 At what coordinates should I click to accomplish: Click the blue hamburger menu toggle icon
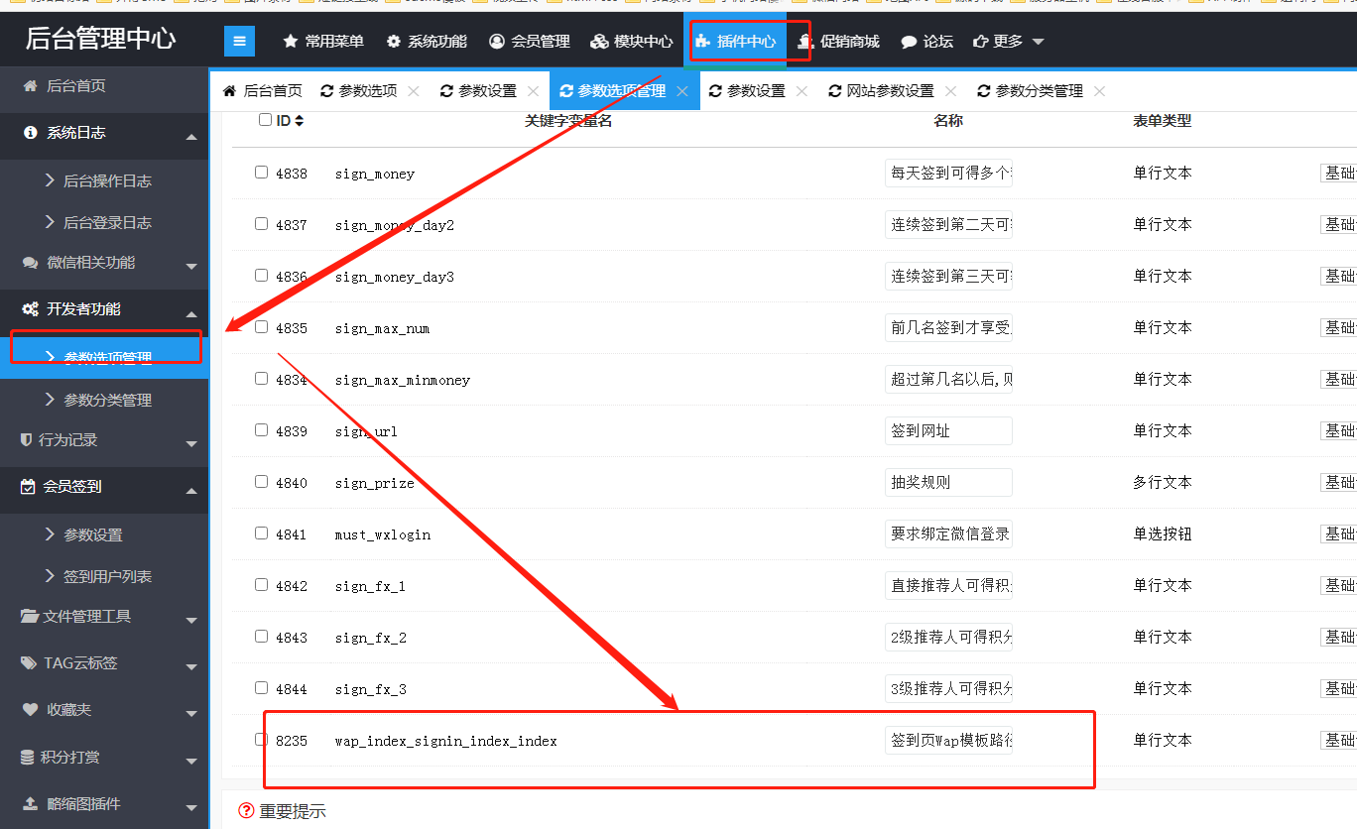pos(239,41)
